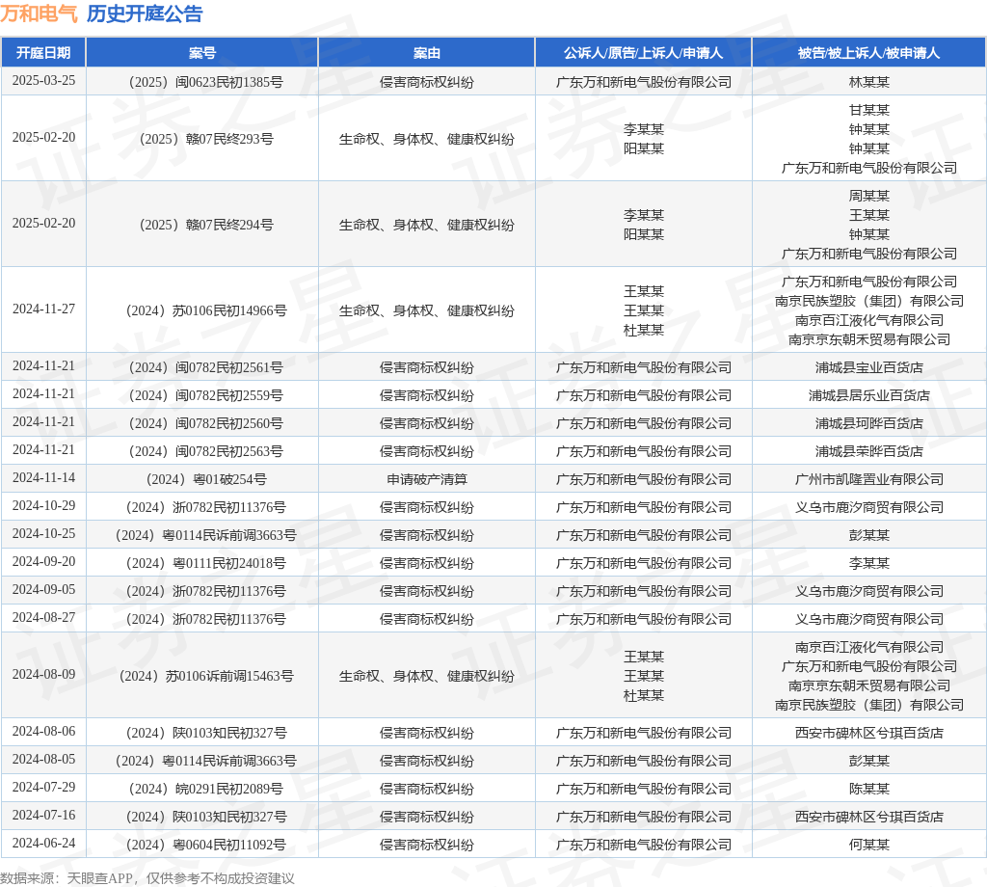The height and width of the screenshot is (887, 987).
Task: Select the 开庭日期 column header
Action: point(43,53)
